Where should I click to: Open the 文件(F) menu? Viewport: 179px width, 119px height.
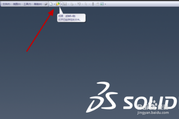click(x=6, y=4)
